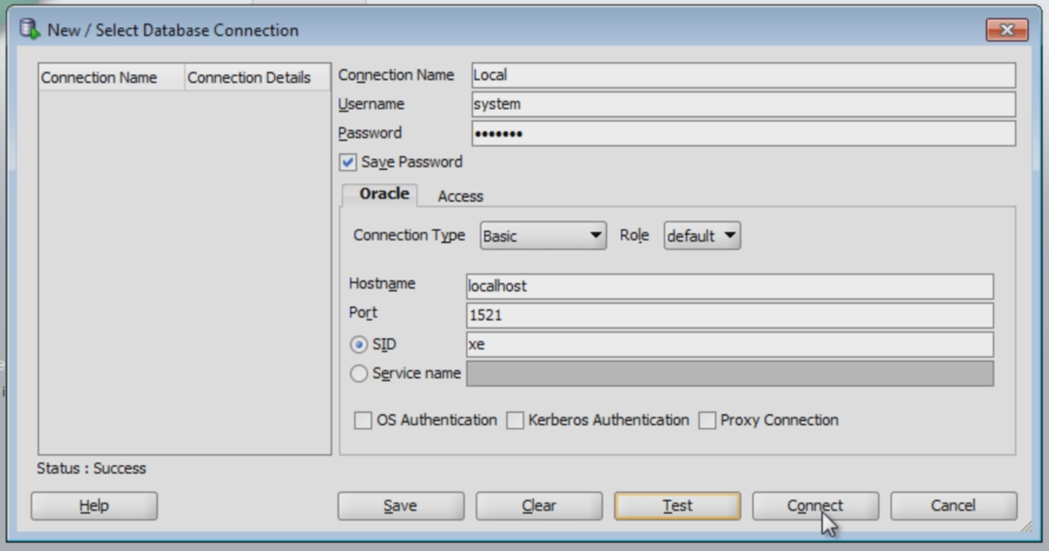1049x551 pixels.
Task: Clear the connection form fields
Action: click(x=538, y=506)
